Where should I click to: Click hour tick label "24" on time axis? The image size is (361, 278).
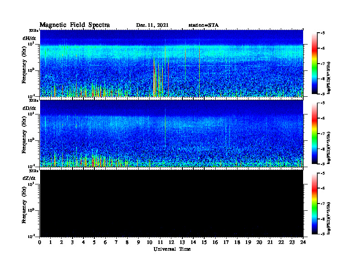[x=303, y=243]
